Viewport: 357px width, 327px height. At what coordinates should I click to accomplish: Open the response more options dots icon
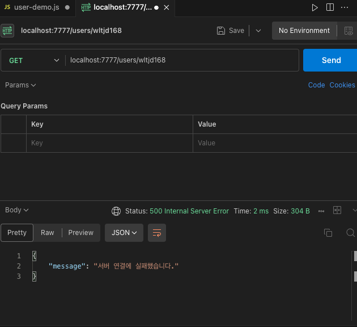(x=321, y=211)
